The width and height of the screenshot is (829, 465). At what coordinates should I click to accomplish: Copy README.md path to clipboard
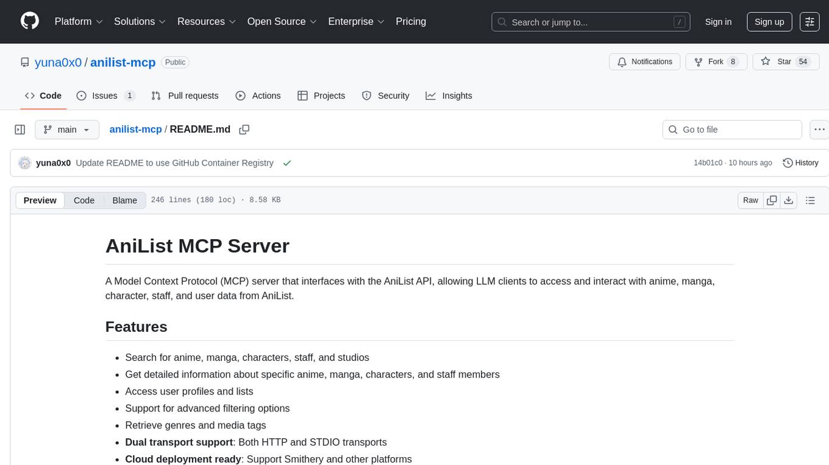[244, 130]
